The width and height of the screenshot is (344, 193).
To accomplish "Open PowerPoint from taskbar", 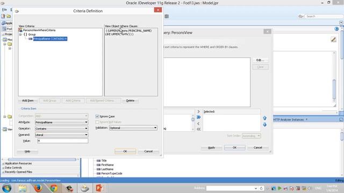I will (100, 188).
